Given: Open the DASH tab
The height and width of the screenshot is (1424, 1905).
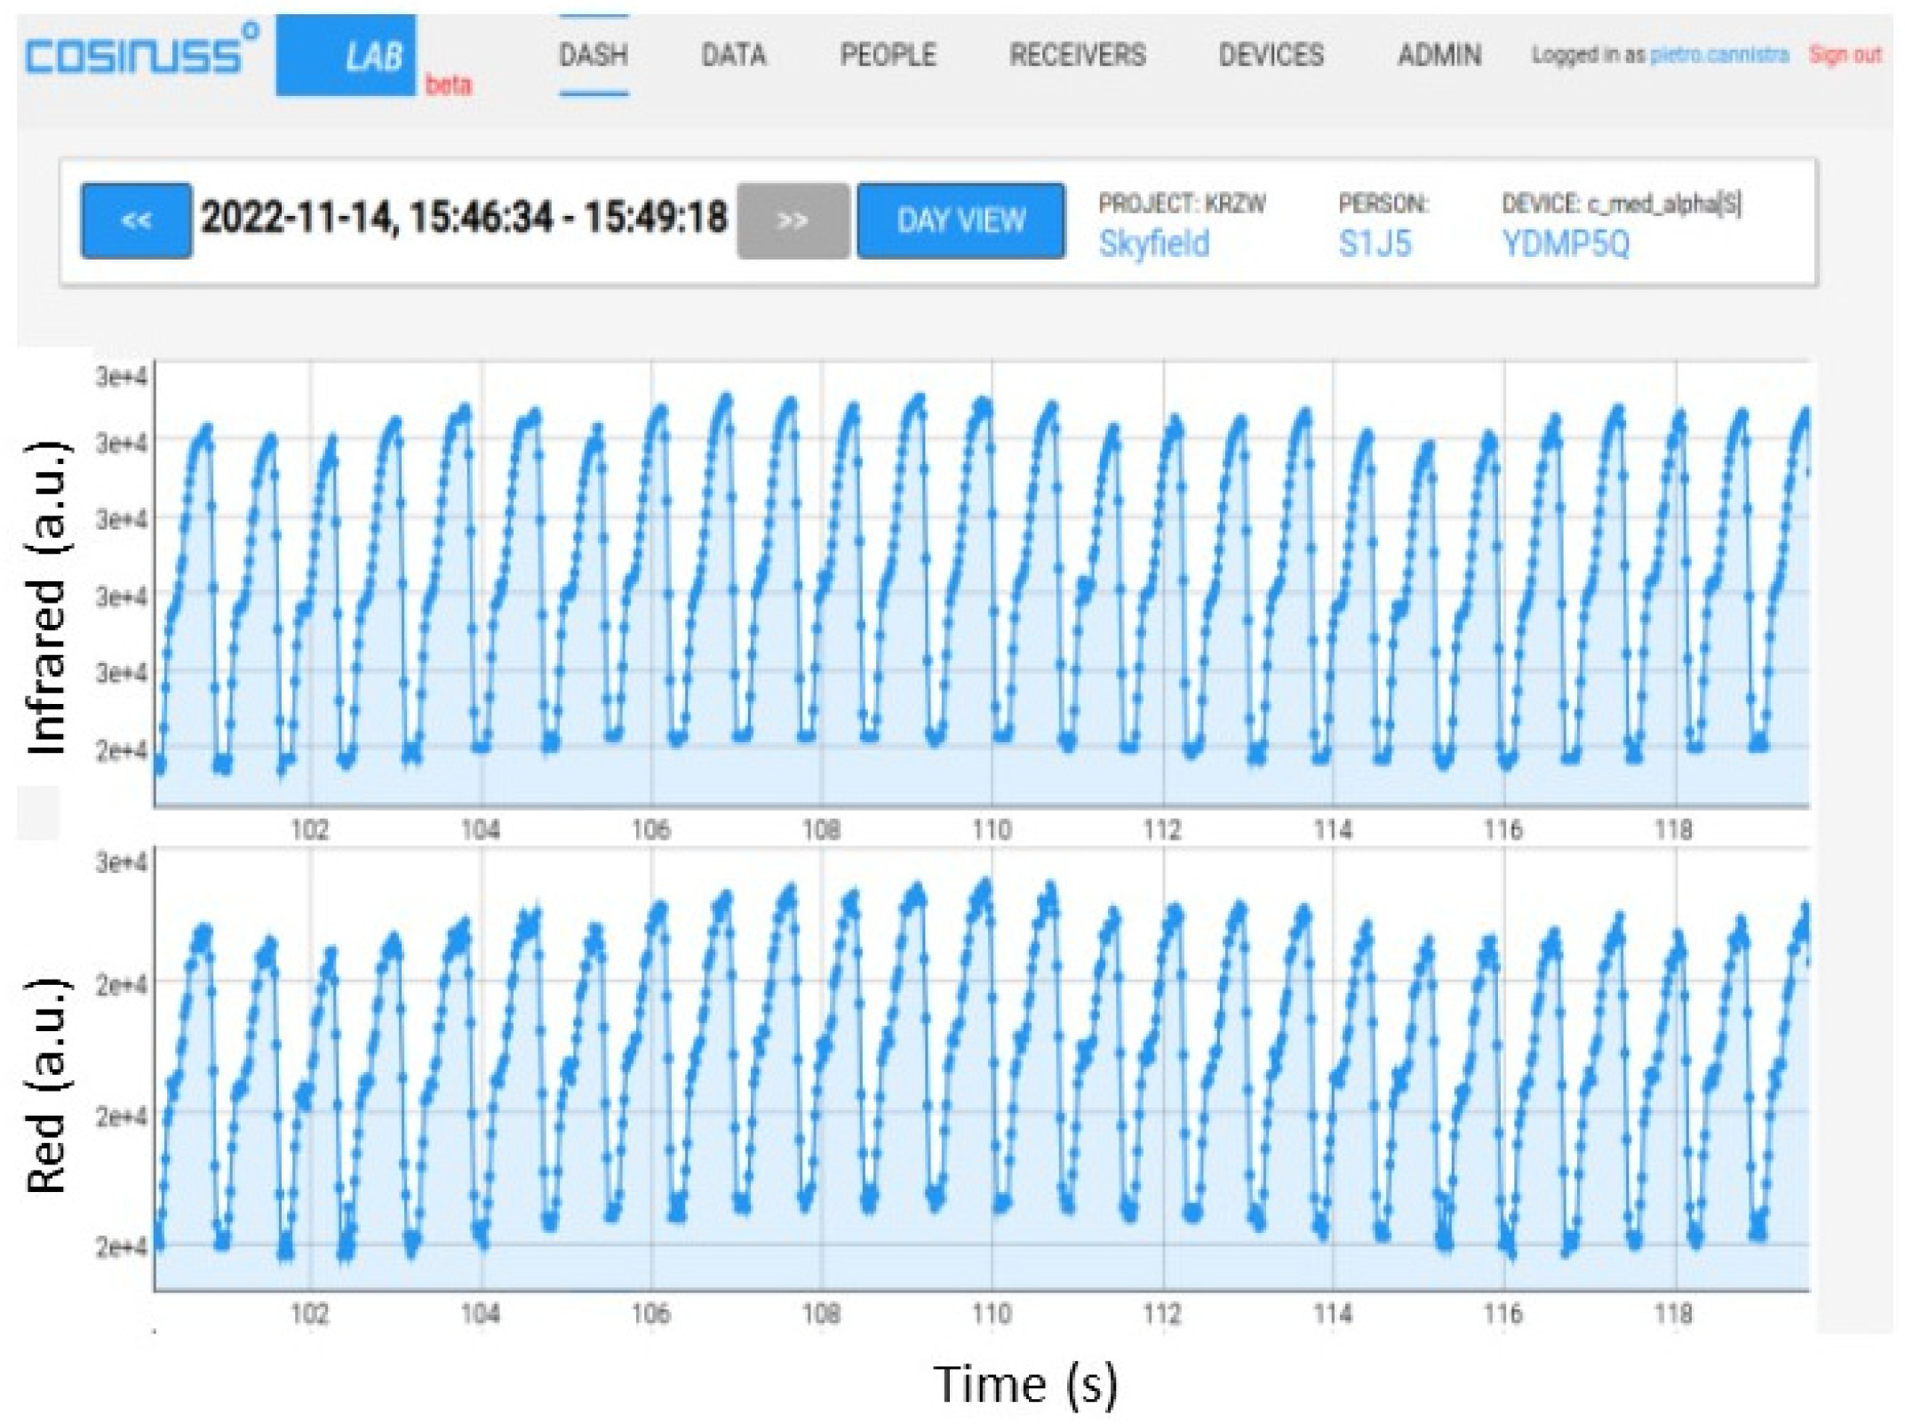Looking at the screenshot, I should [594, 55].
